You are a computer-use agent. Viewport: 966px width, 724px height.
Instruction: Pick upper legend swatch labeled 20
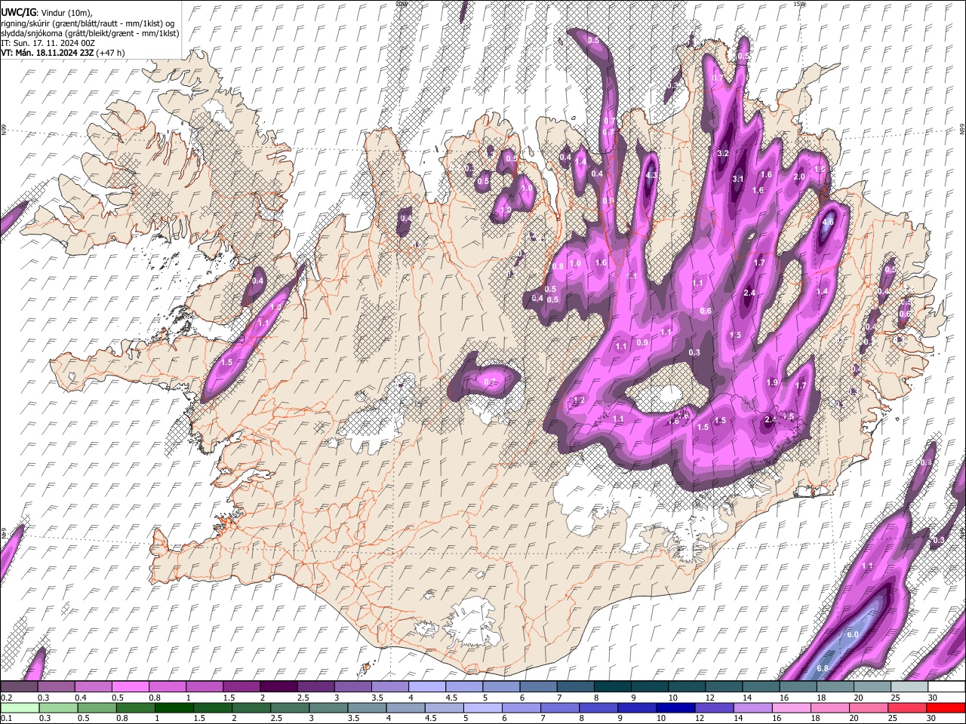point(872,686)
